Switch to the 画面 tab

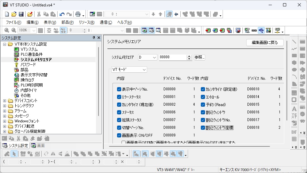pyautogui.click(x=38, y=146)
